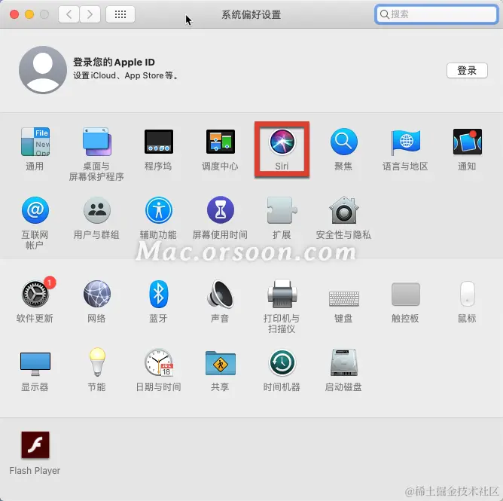Focus the 搜索 search field

[x=436, y=14]
